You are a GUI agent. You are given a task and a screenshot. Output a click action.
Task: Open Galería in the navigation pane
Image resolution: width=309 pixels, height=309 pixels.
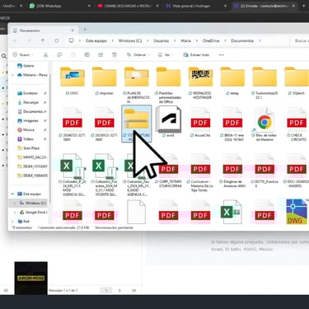[26, 66]
